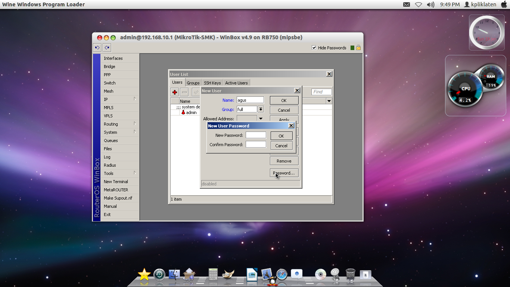510x287 pixels.
Task: Click the yellow minimize button of WinBox
Action: pos(106,38)
